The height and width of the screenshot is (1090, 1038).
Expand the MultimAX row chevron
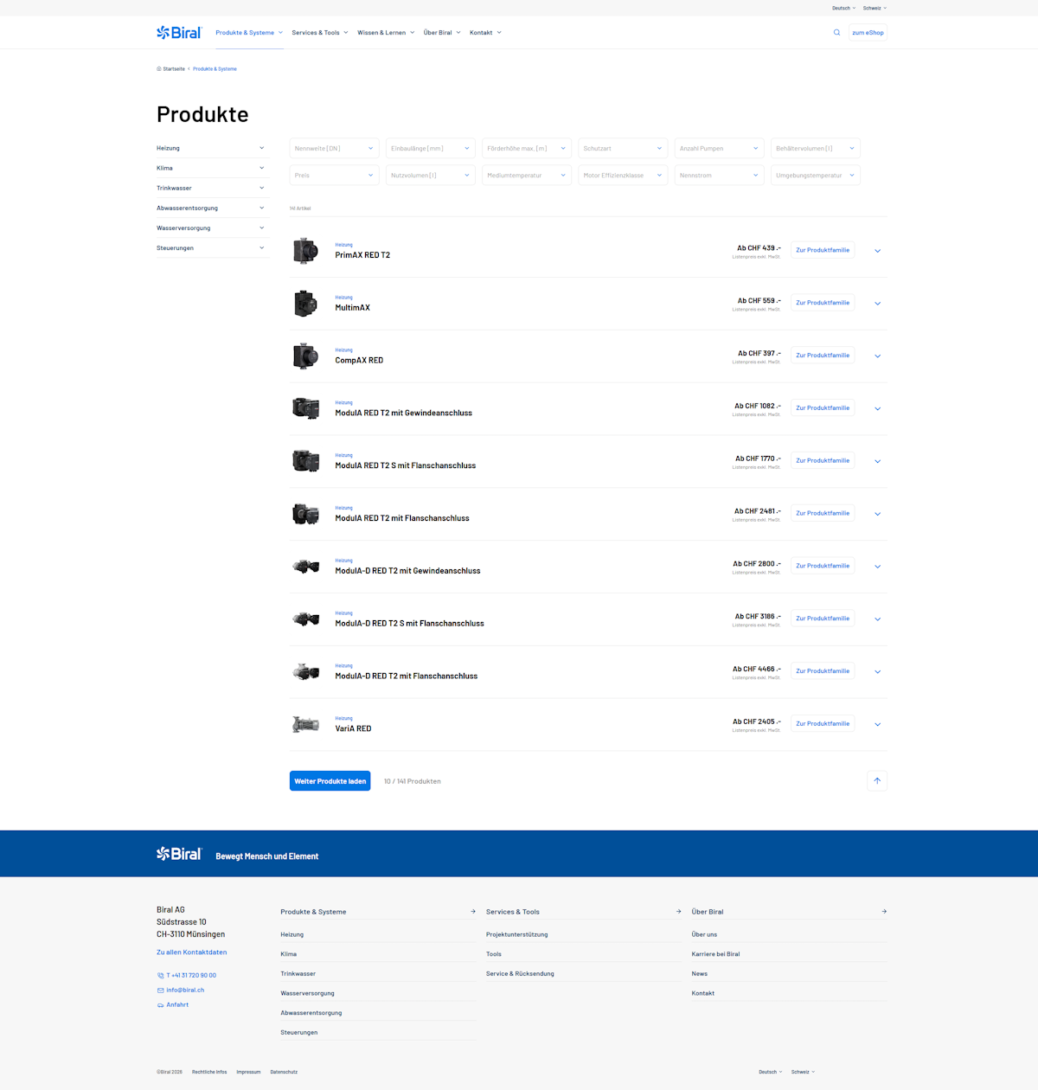point(877,304)
